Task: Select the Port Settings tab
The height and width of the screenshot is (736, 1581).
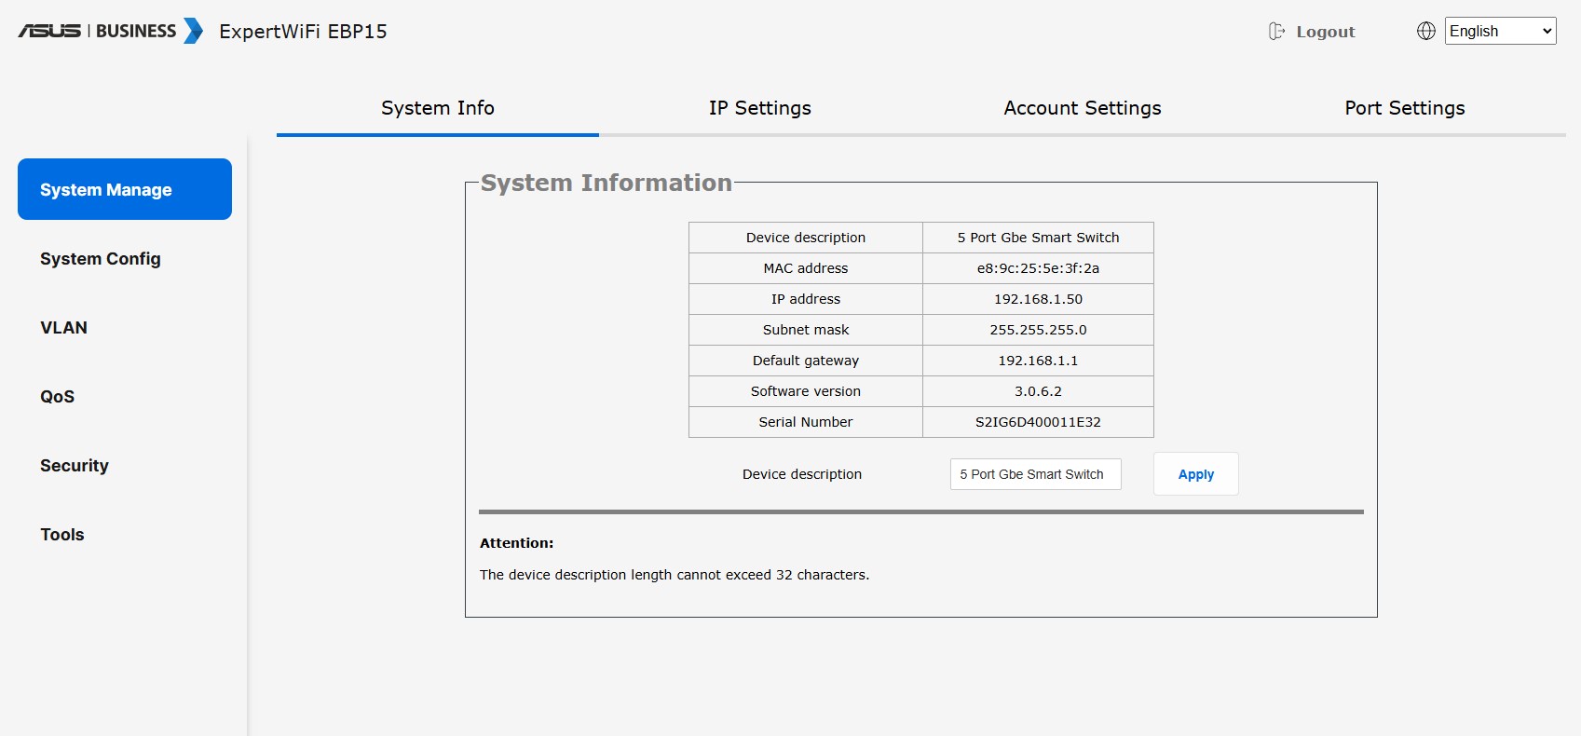Action: click(1404, 108)
